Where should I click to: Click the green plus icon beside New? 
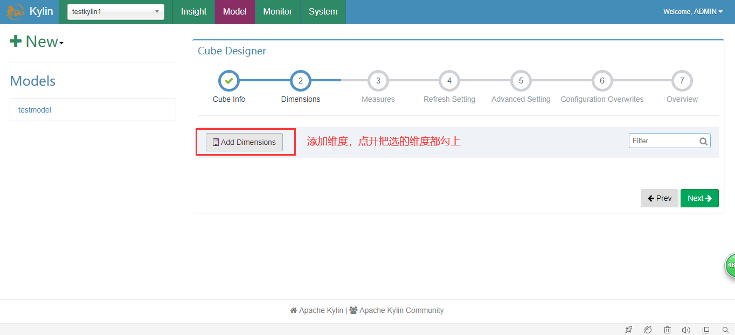tap(16, 41)
